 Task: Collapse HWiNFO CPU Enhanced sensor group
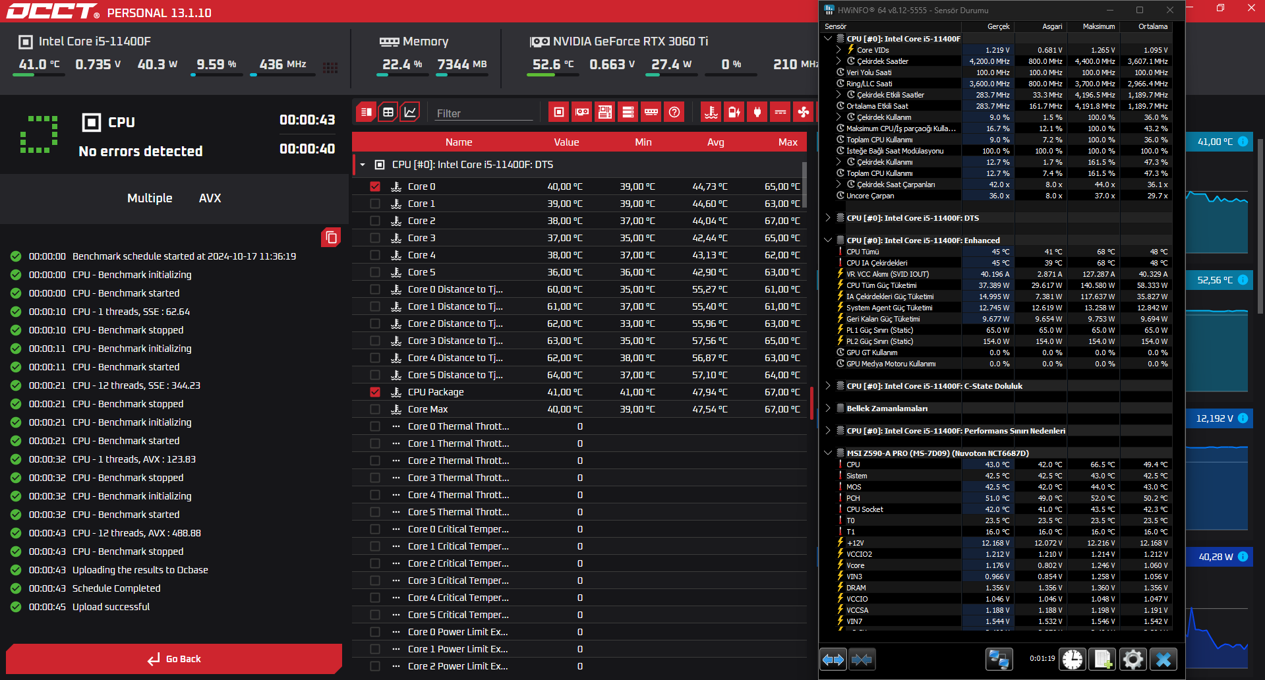828,241
